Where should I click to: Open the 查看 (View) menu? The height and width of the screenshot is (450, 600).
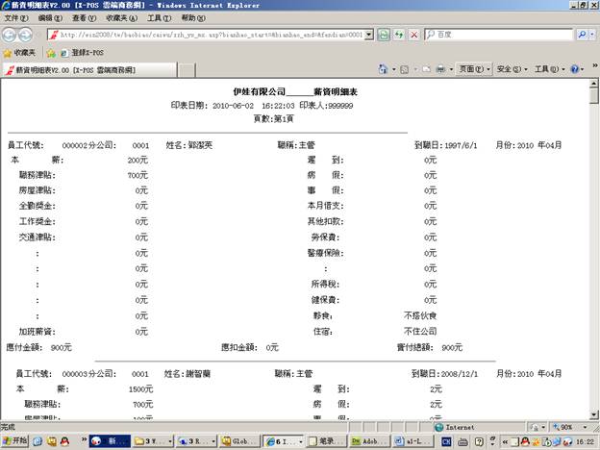pyautogui.click(x=84, y=17)
